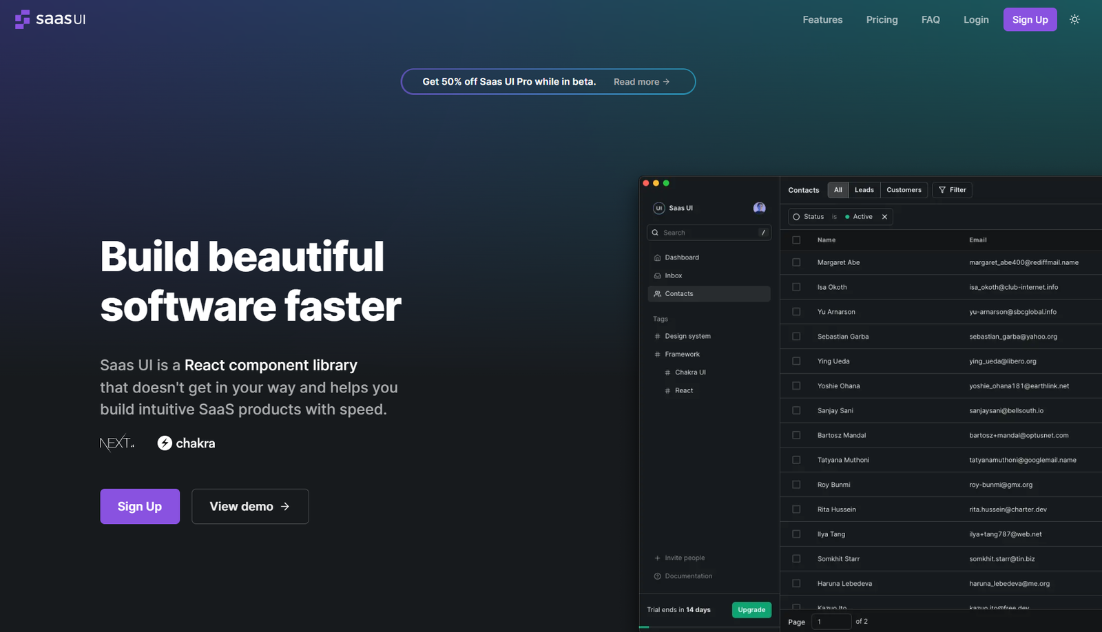
Task: Check the box for Rita Hussein
Action: tap(796, 509)
